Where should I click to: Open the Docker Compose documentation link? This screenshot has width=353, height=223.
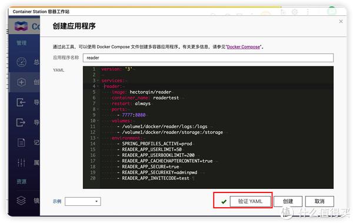(243, 47)
